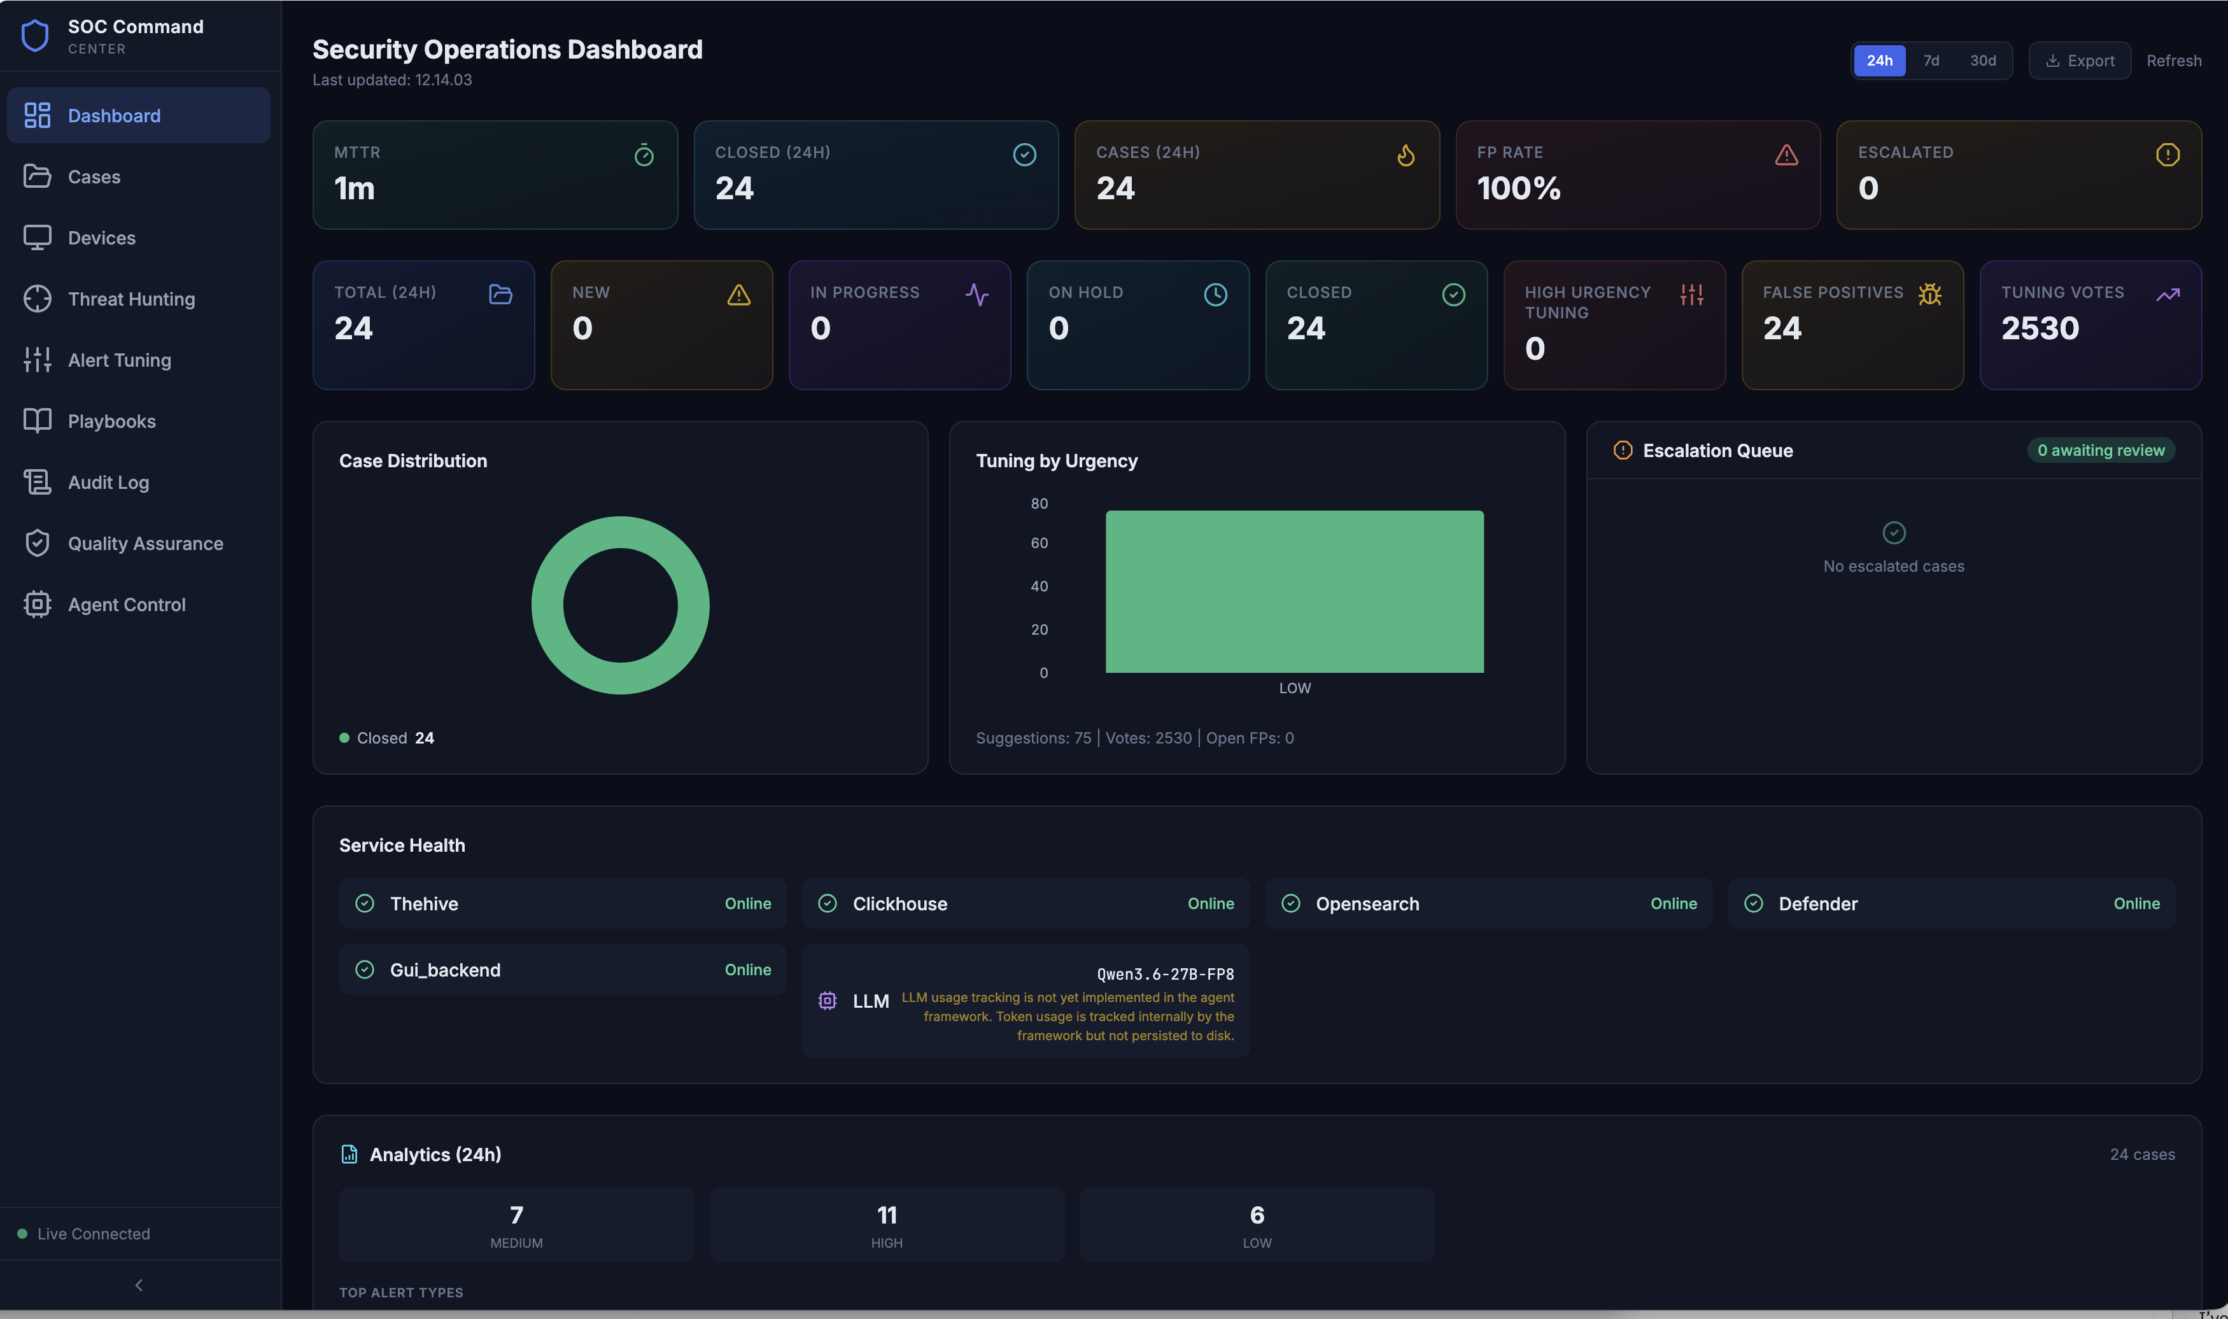The height and width of the screenshot is (1319, 2228).
Task: Click the 7 MEDIUM severity card
Action: 516,1225
